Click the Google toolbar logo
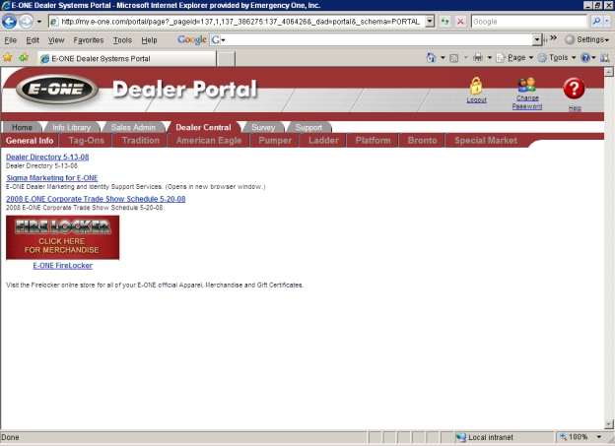 192,39
